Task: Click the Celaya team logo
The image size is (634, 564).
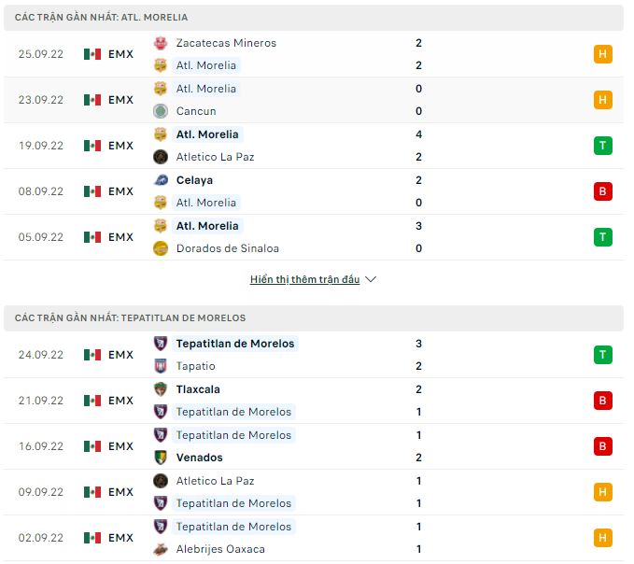Action: pyautogui.click(x=161, y=180)
